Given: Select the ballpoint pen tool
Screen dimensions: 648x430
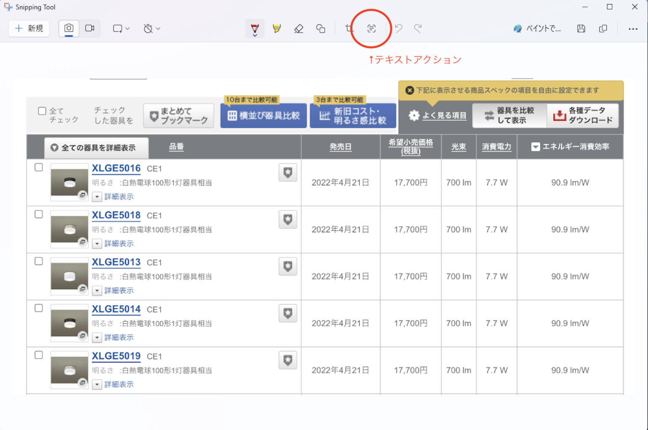Looking at the screenshot, I should point(255,28).
